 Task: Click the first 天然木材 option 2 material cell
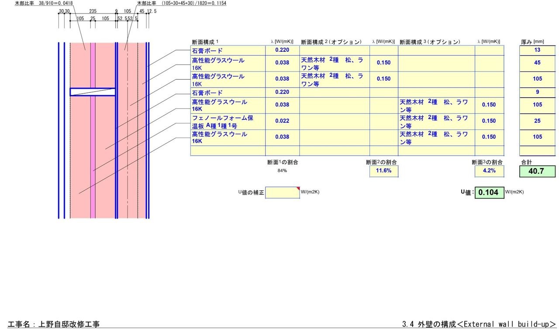click(334, 63)
